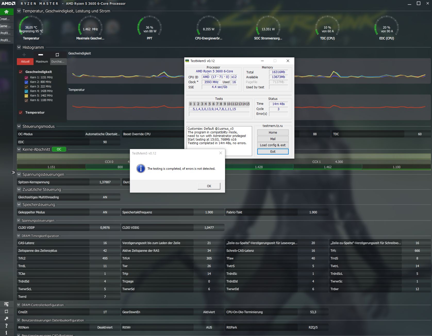
Task: Click the histogram zoom-out minus icon
Action: 41,55
